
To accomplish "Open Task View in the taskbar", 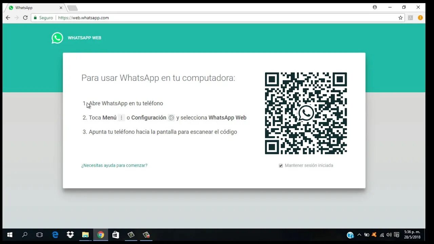I will 40,235.
